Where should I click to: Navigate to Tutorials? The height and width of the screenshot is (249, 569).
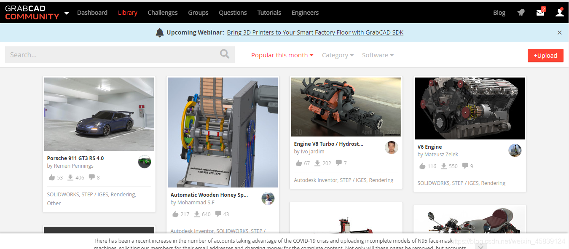click(x=269, y=13)
